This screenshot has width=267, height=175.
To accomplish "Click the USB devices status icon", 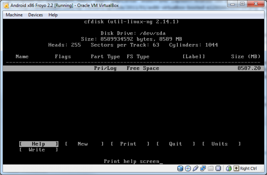I will (195, 168).
